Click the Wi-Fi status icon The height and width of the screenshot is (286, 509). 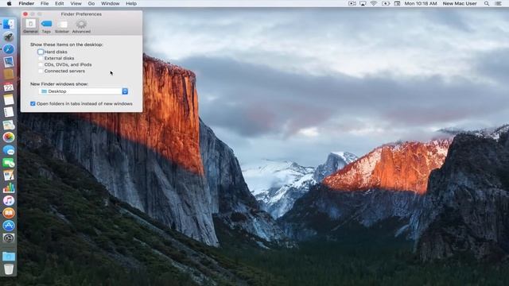pyautogui.click(x=374, y=3)
